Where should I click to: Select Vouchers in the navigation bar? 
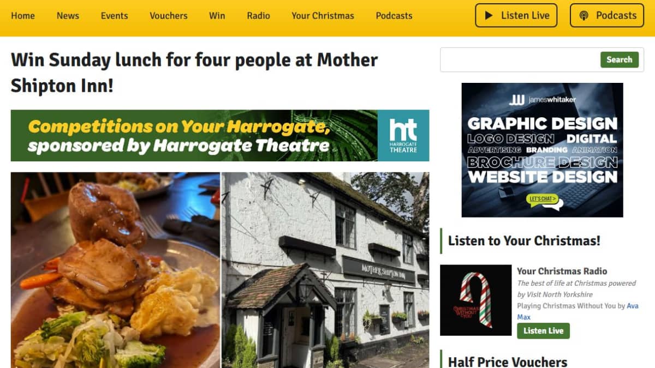point(169,16)
